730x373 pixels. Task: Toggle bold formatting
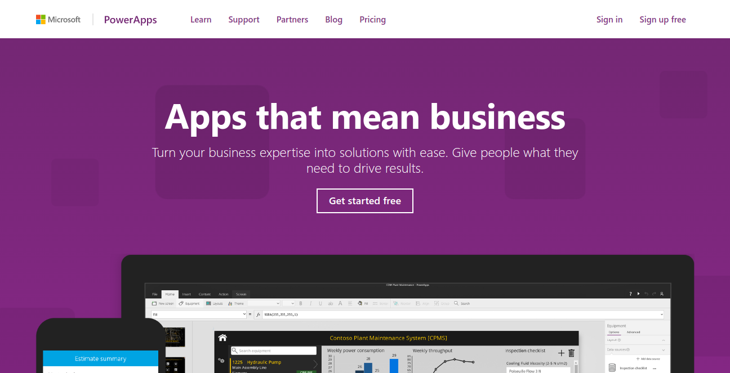click(301, 303)
